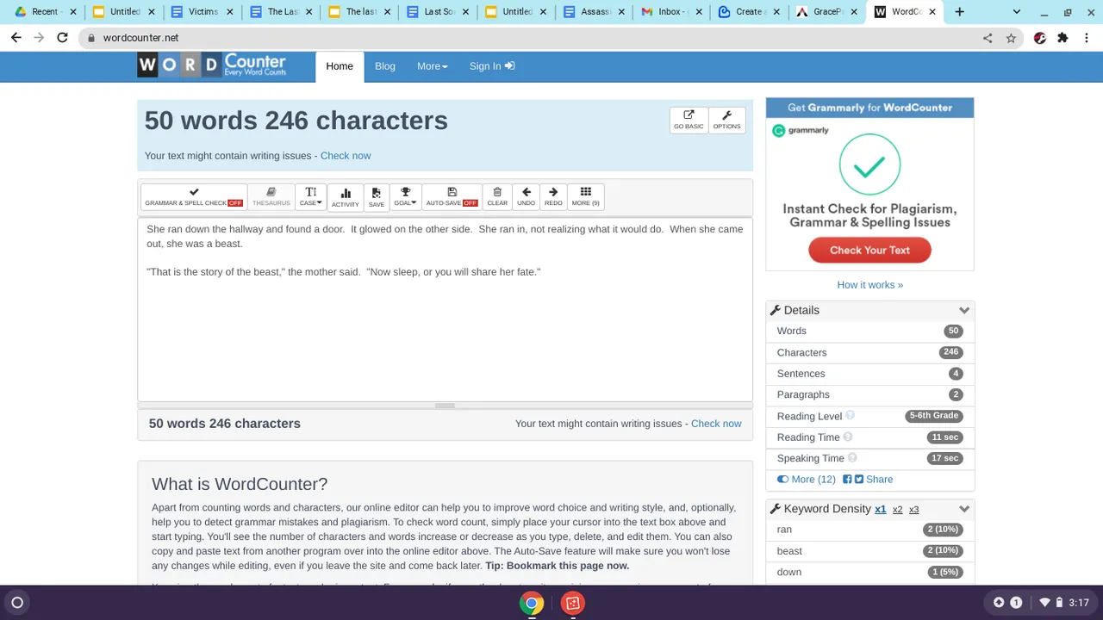Bookmark page with star icon

coord(1011,38)
